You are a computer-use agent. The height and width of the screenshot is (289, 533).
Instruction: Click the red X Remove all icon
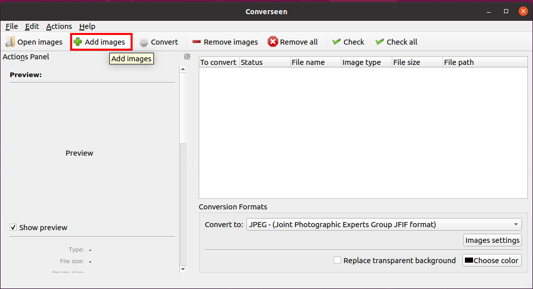[273, 42]
